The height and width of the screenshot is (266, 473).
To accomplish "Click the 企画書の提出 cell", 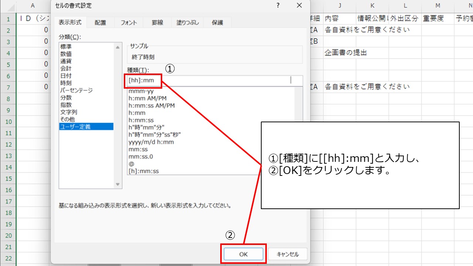I will (346, 53).
